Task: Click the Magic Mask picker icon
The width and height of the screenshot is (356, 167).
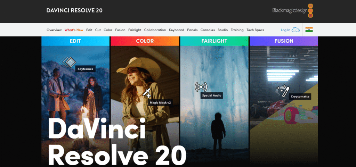Action: tap(147, 93)
